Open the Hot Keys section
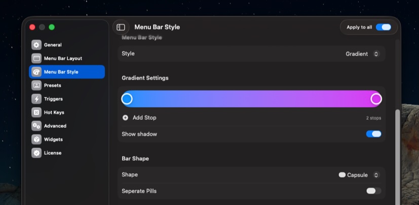 coord(67,112)
